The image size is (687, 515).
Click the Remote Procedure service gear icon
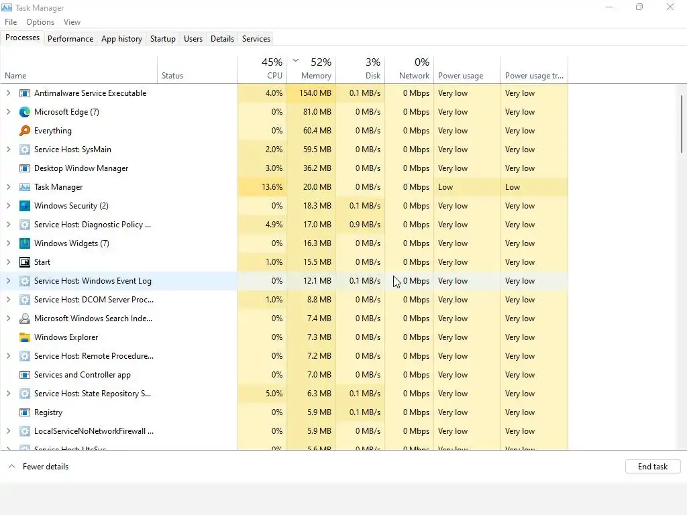[x=25, y=356]
